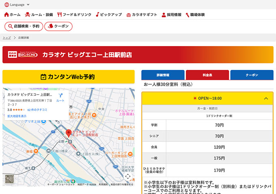Click the red map pin marker
The width and height of the screenshot is (276, 194).
(69, 133)
